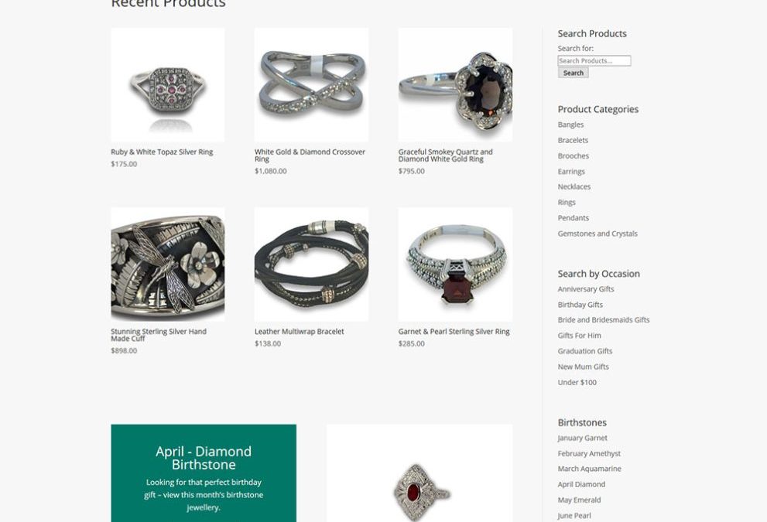Open the Ruby & White Topaz Silver Ring image

168,84
